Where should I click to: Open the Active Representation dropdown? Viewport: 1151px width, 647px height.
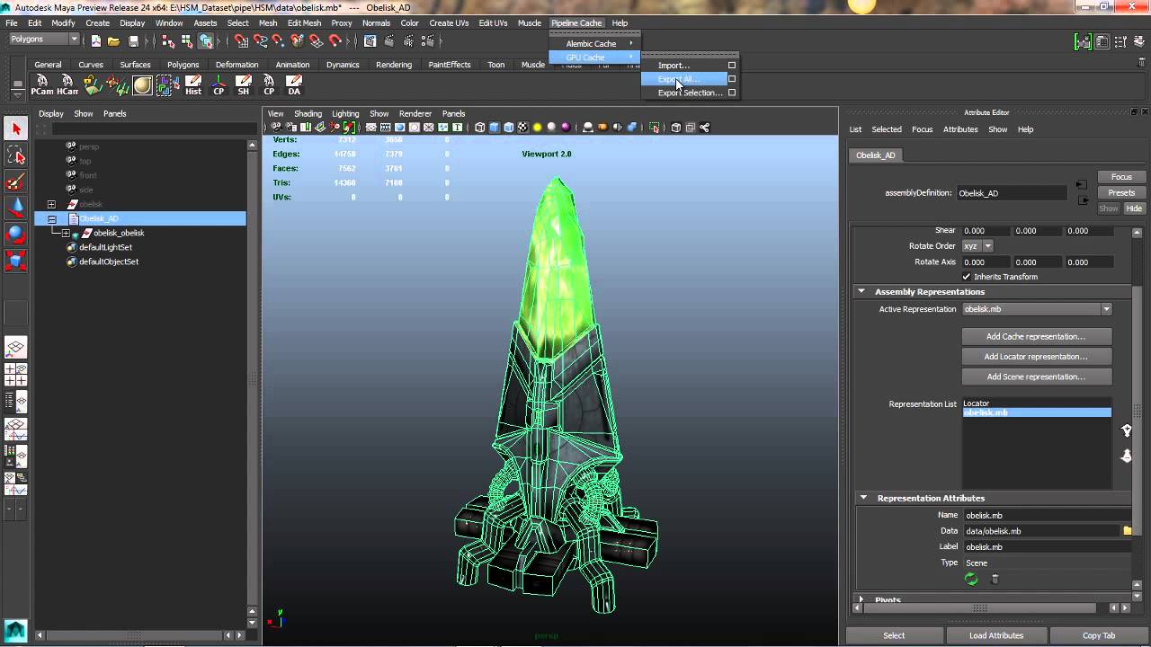point(1038,309)
